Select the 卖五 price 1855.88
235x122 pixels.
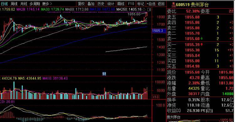pyautogui.click(x=192, y=17)
